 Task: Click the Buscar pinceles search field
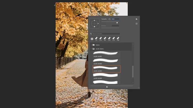[106, 34]
